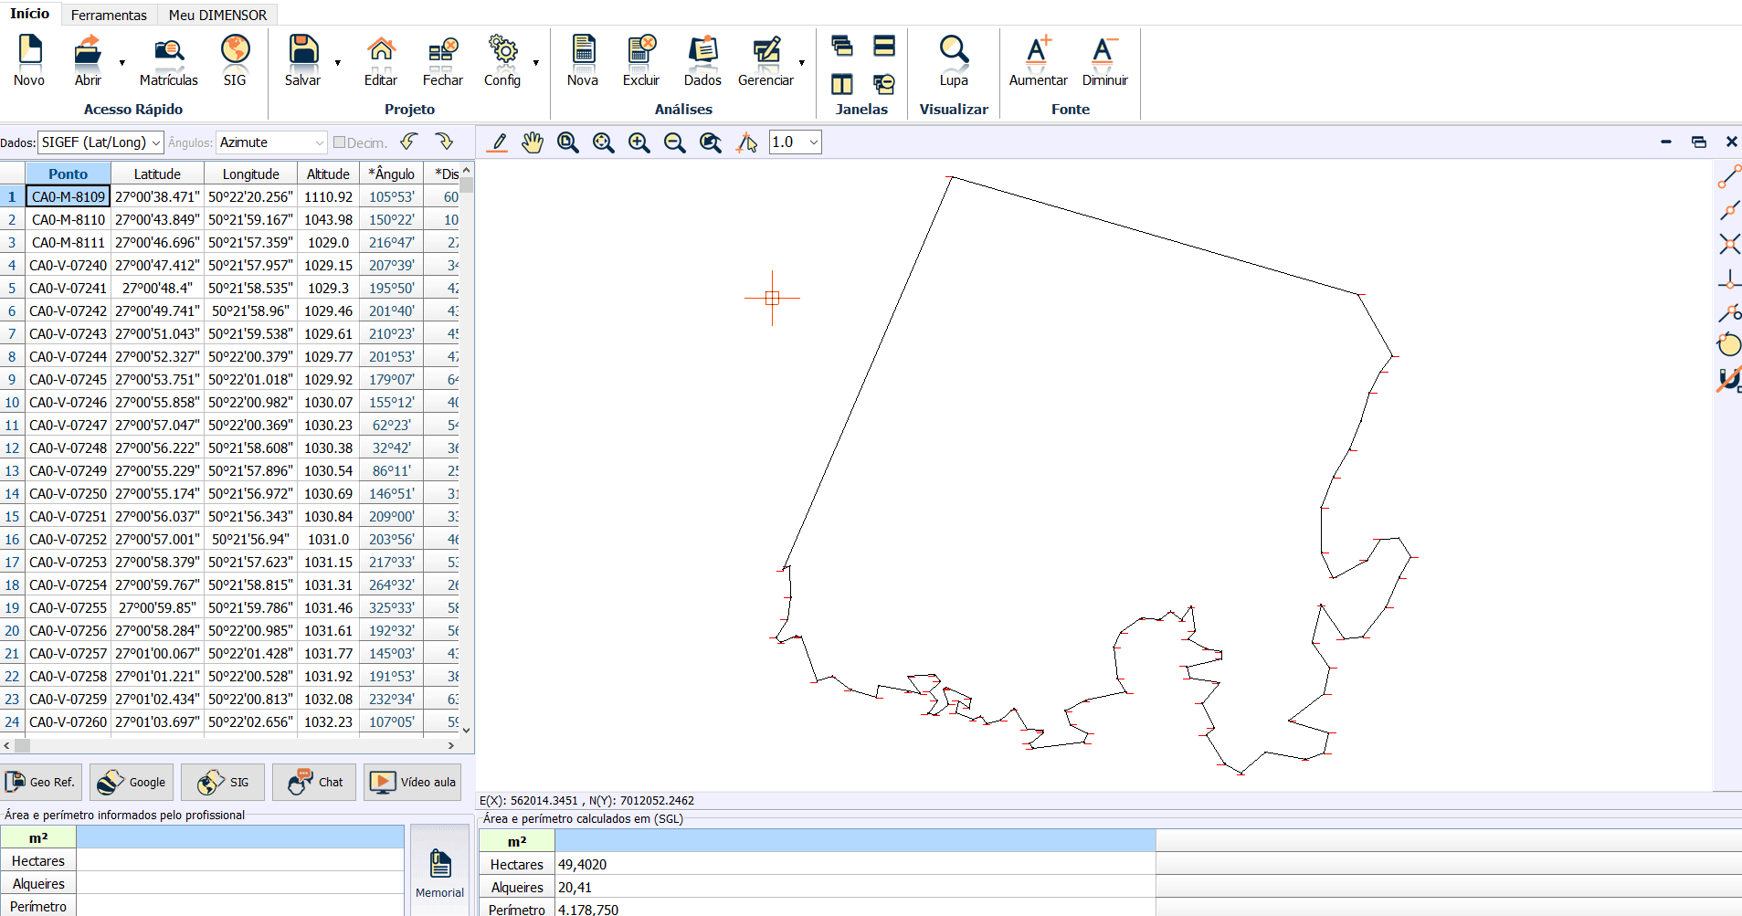Image resolution: width=1742 pixels, height=916 pixels.
Task: Click the zoom out magnifier icon
Action: (x=675, y=142)
